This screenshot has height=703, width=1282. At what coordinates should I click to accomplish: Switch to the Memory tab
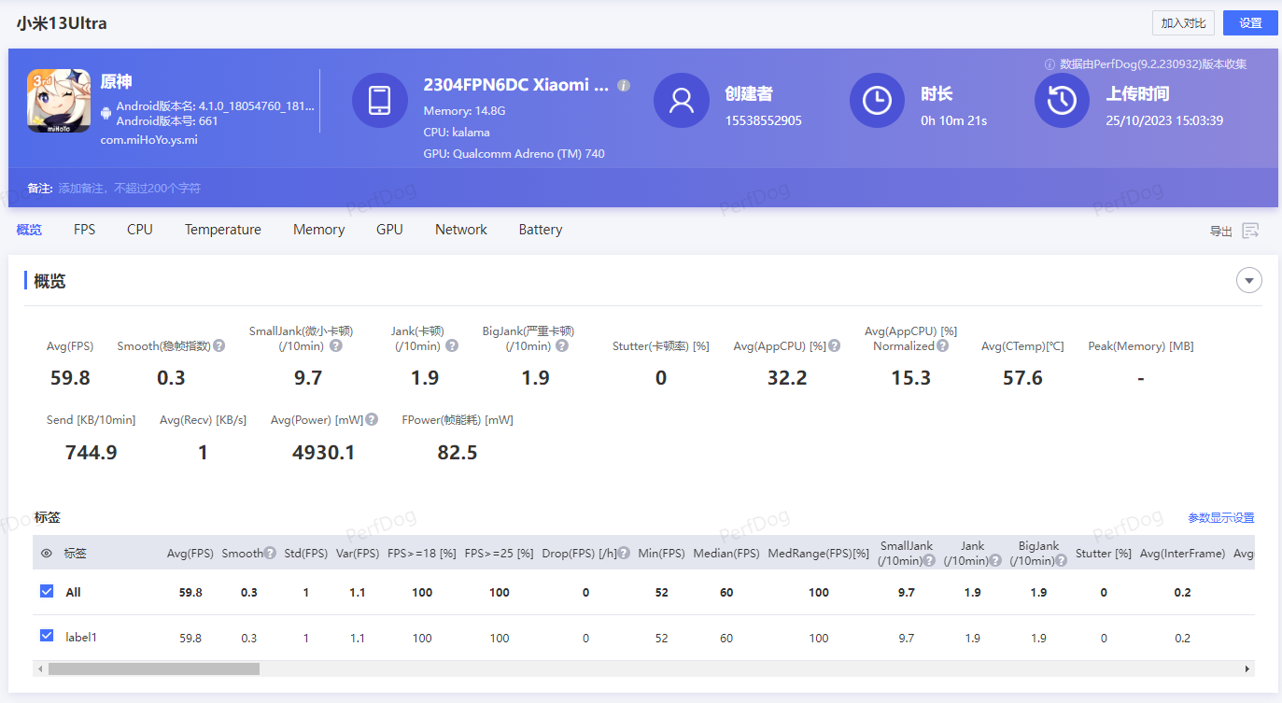[x=318, y=230]
